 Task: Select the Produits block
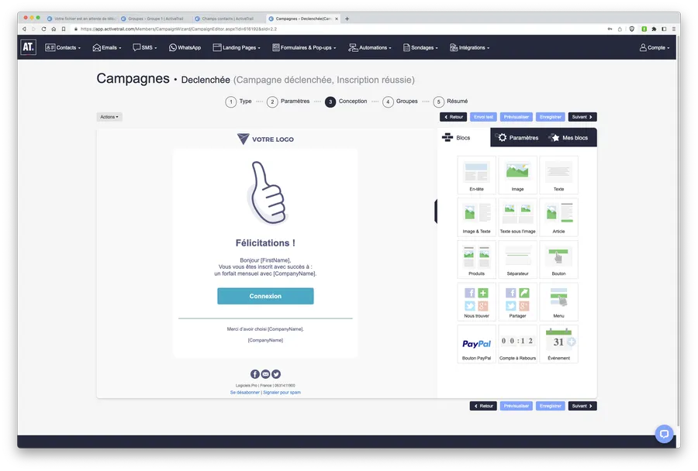click(x=476, y=260)
